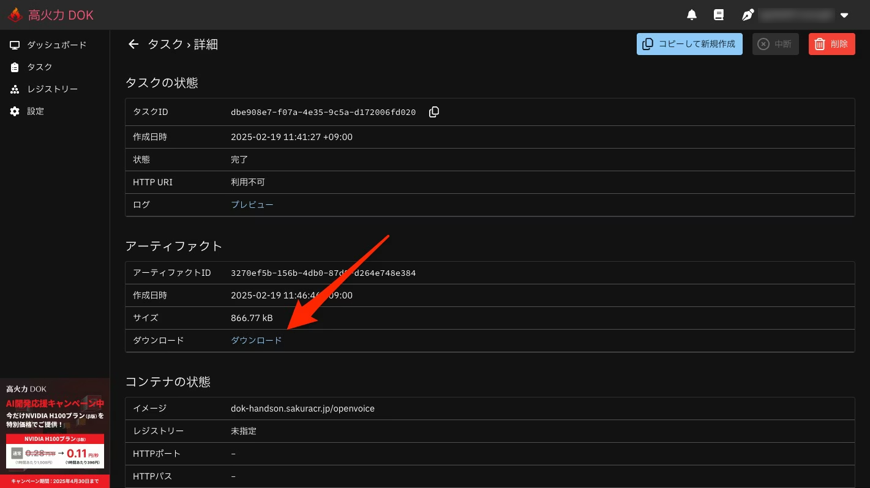Click the settings gear icon in sidebar
This screenshot has width=870, height=488.
tap(15, 111)
